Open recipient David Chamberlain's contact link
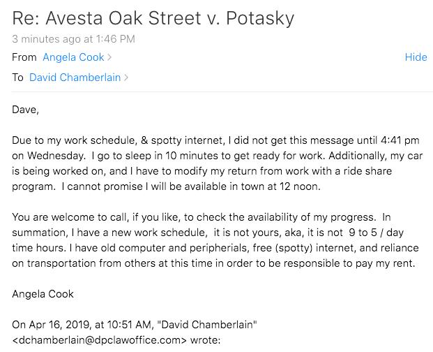Image resolution: width=433 pixels, height=352 pixels. (75, 78)
